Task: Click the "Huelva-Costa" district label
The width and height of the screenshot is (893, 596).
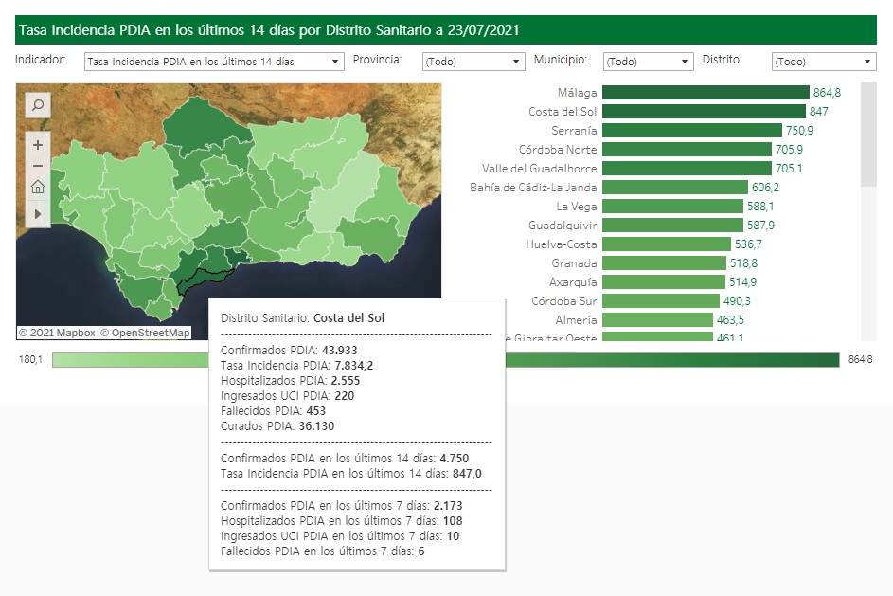Action: coord(562,244)
